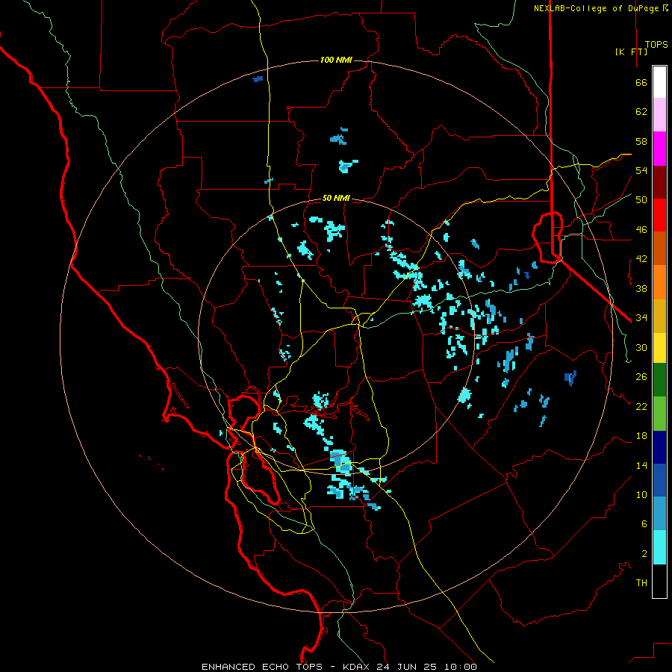Viewport: 672px width, 672px height.
Task: Click the white 66 kft color swatch
Action: tap(659, 82)
